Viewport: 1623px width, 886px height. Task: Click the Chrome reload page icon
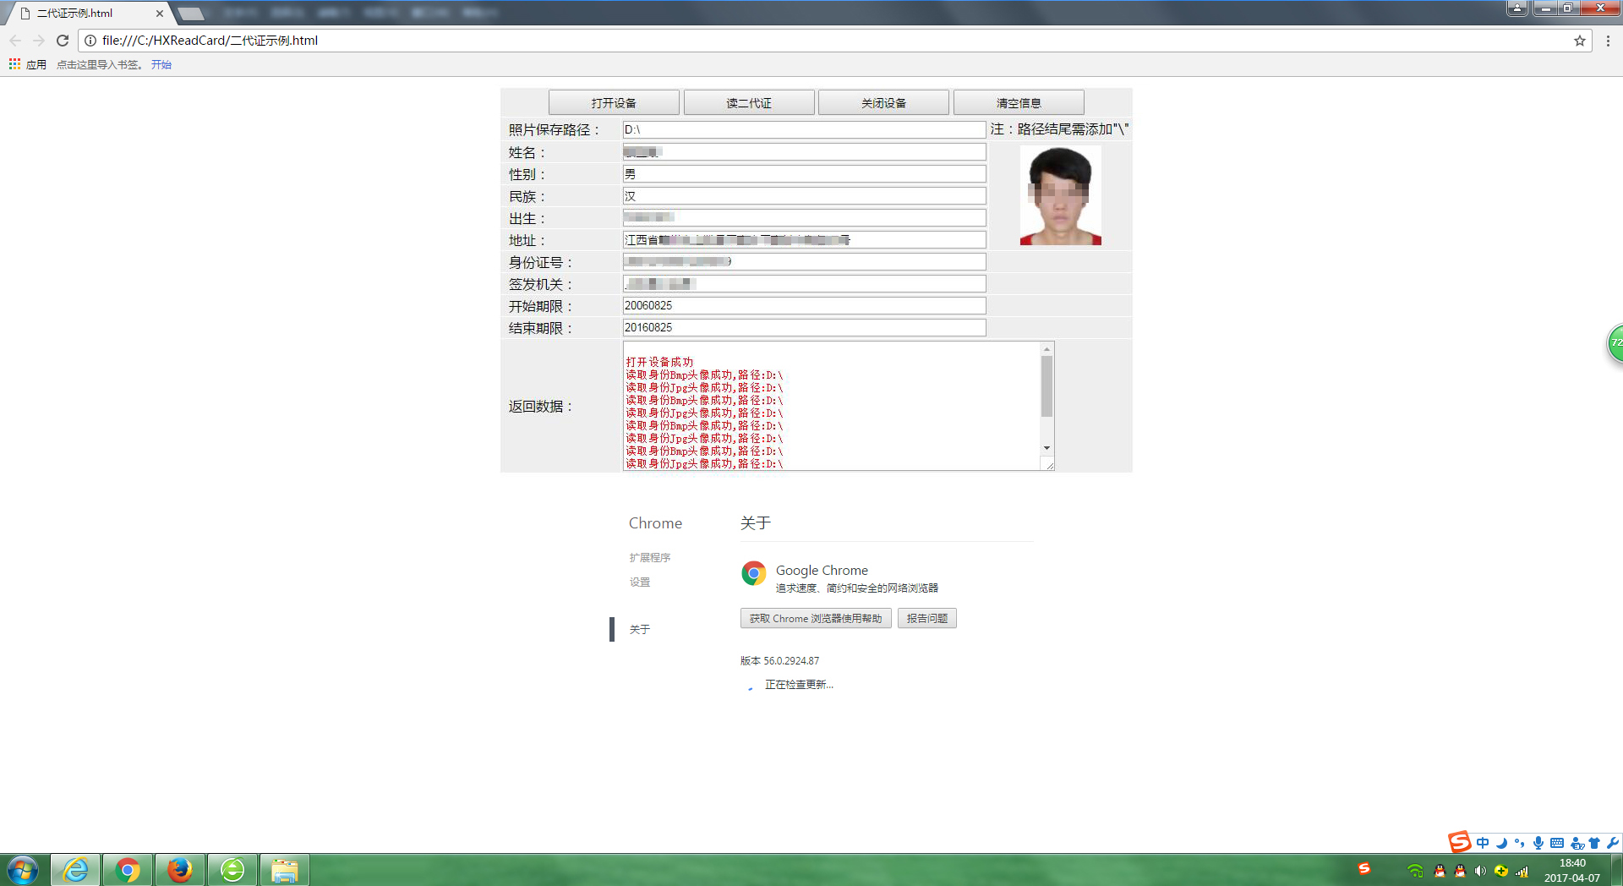(63, 41)
